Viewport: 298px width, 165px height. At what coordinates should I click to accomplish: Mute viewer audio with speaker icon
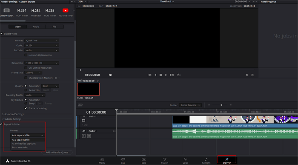pos(110,75)
